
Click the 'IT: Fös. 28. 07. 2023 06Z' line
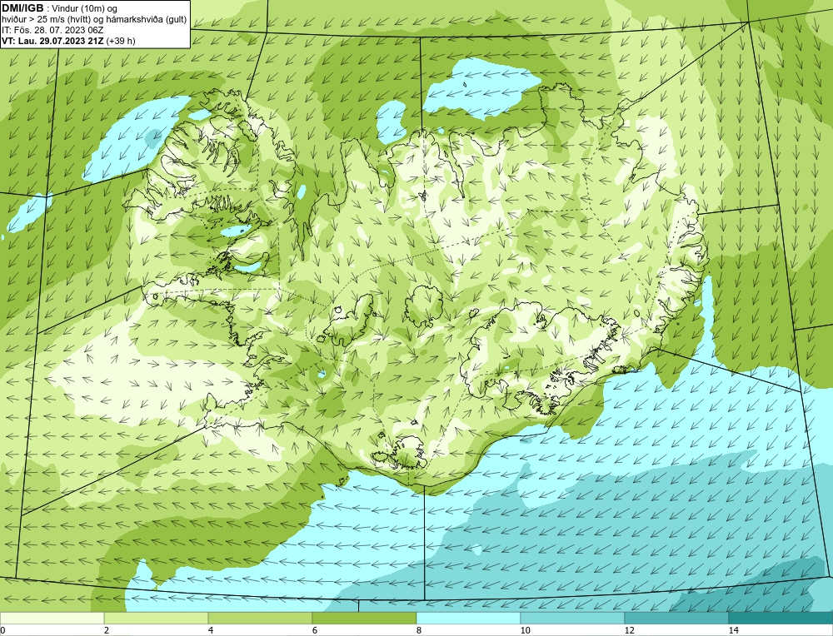pyautogui.click(x=52, y=30)
